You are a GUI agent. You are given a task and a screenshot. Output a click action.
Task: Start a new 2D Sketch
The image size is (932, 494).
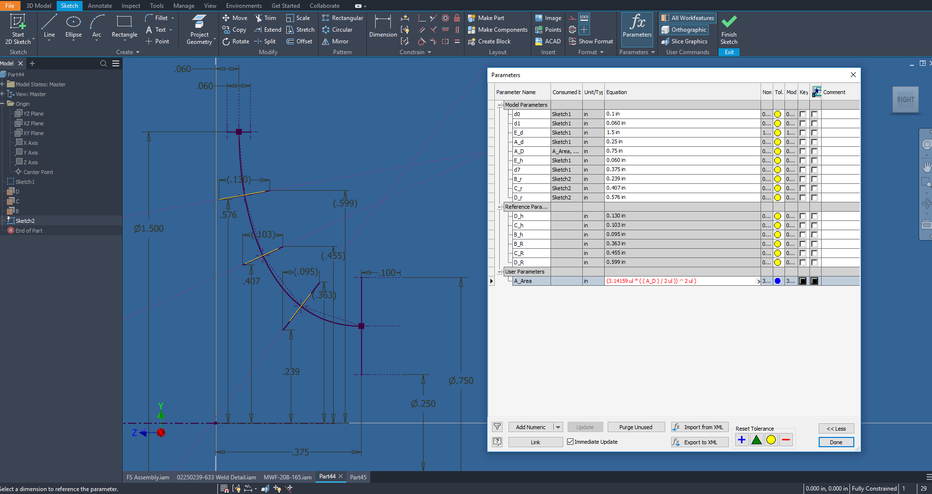point(18,30)
